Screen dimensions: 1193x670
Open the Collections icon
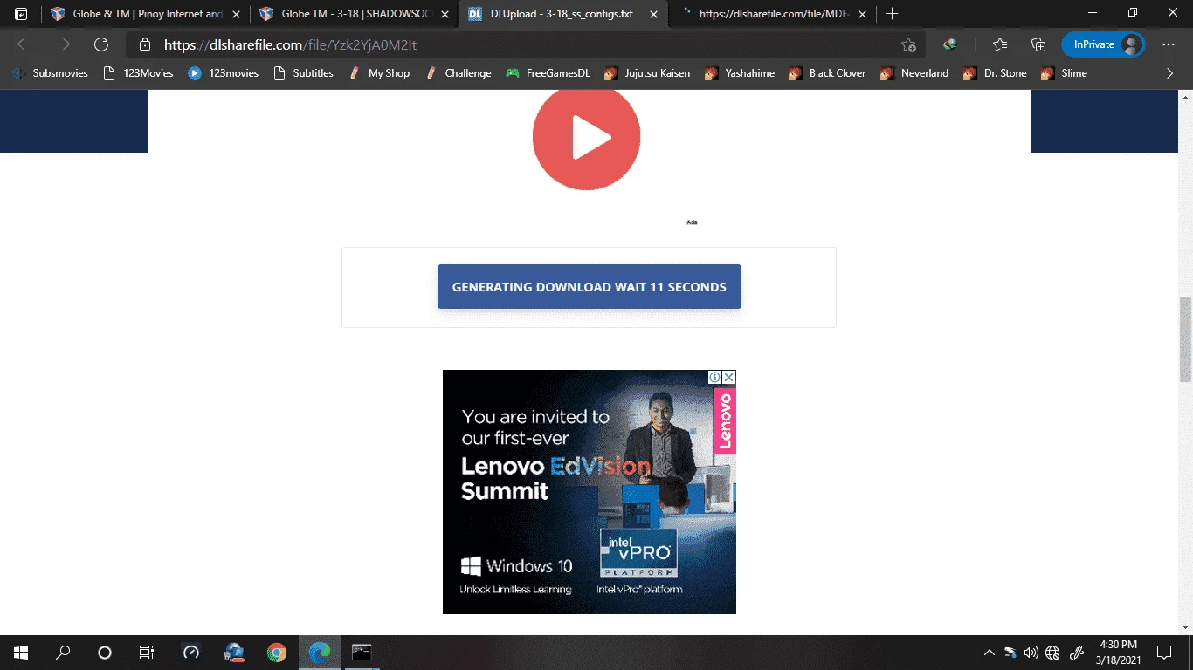click(1038, 44)
